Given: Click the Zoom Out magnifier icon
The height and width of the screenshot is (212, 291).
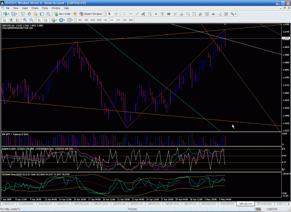Looking at the screenshot, I should pos(31,20).
